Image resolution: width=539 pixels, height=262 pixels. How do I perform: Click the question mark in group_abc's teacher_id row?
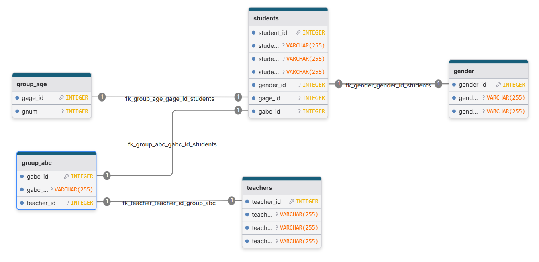68,203
